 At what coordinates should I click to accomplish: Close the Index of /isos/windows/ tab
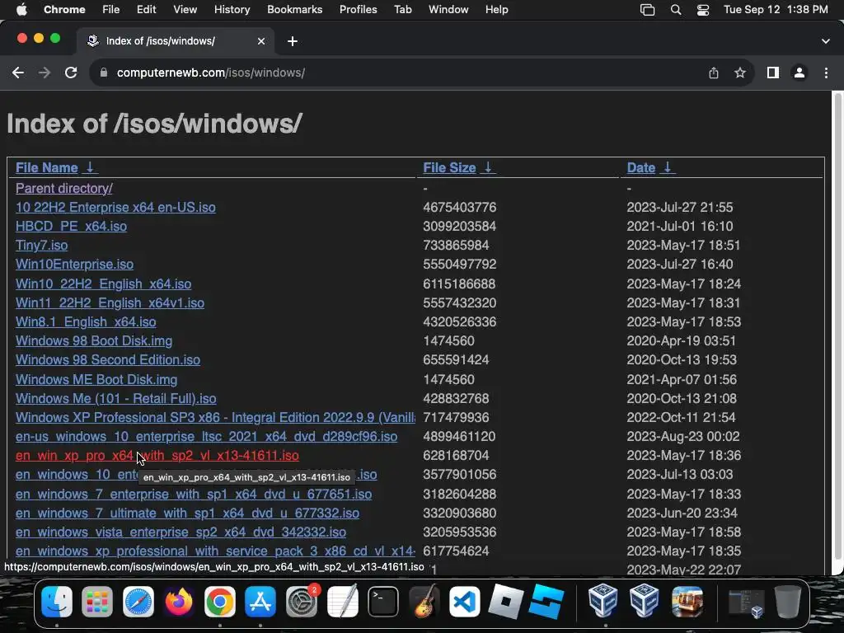(261, 41)
